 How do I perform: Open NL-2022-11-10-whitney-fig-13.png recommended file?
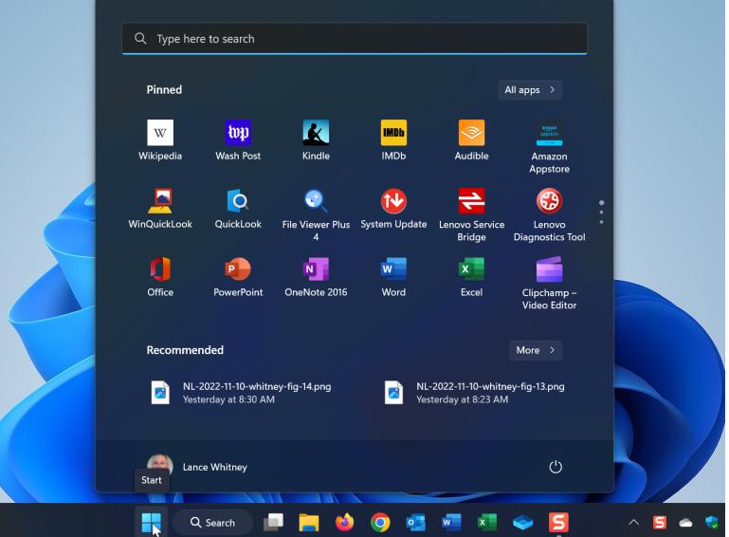pyautogui.click(x=475, y=393)
